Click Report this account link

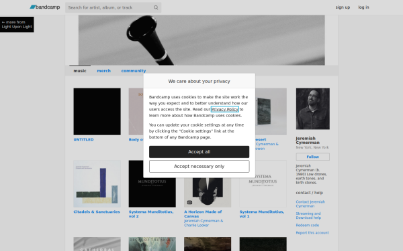(x=312, y=233)
